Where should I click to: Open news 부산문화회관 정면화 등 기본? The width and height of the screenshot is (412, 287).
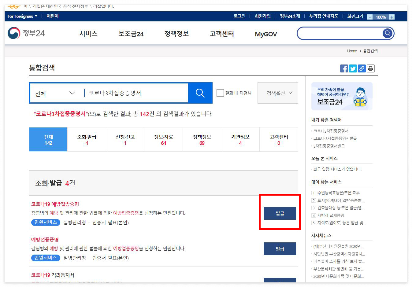click(338, 269)
